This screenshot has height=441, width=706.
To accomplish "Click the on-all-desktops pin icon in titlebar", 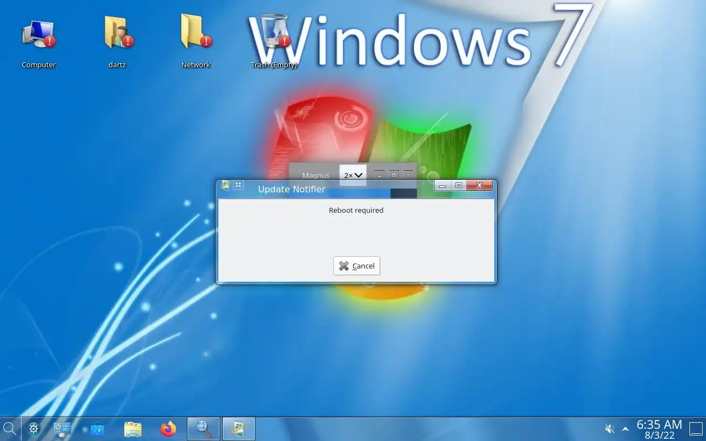I will pos(238,185).
